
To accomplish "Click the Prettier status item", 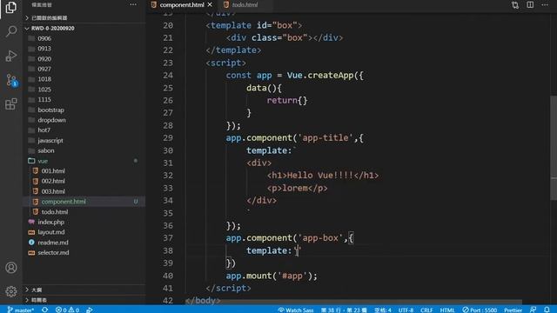I will coord(513,310).
